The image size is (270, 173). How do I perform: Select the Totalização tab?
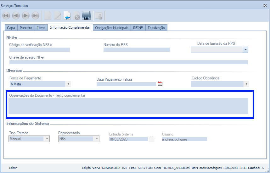(156, 28)
